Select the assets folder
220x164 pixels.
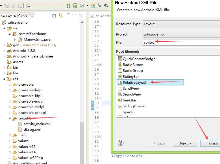[18, 62]
